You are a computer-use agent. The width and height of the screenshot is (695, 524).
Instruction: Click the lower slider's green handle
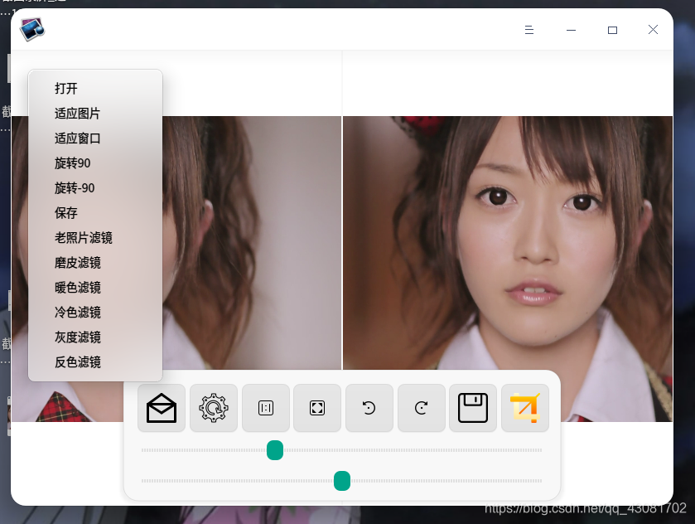342,481
